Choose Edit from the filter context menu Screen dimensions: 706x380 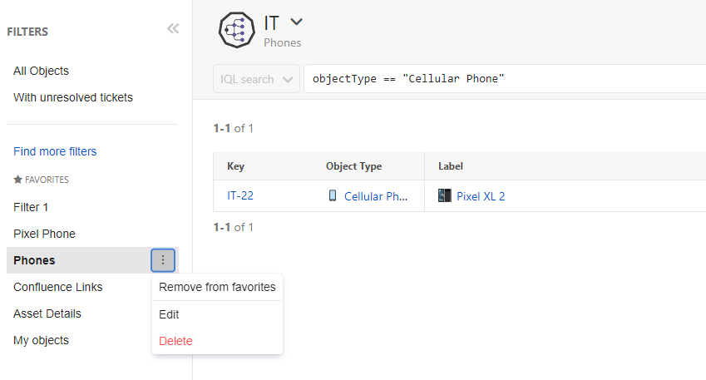(169, 314)
